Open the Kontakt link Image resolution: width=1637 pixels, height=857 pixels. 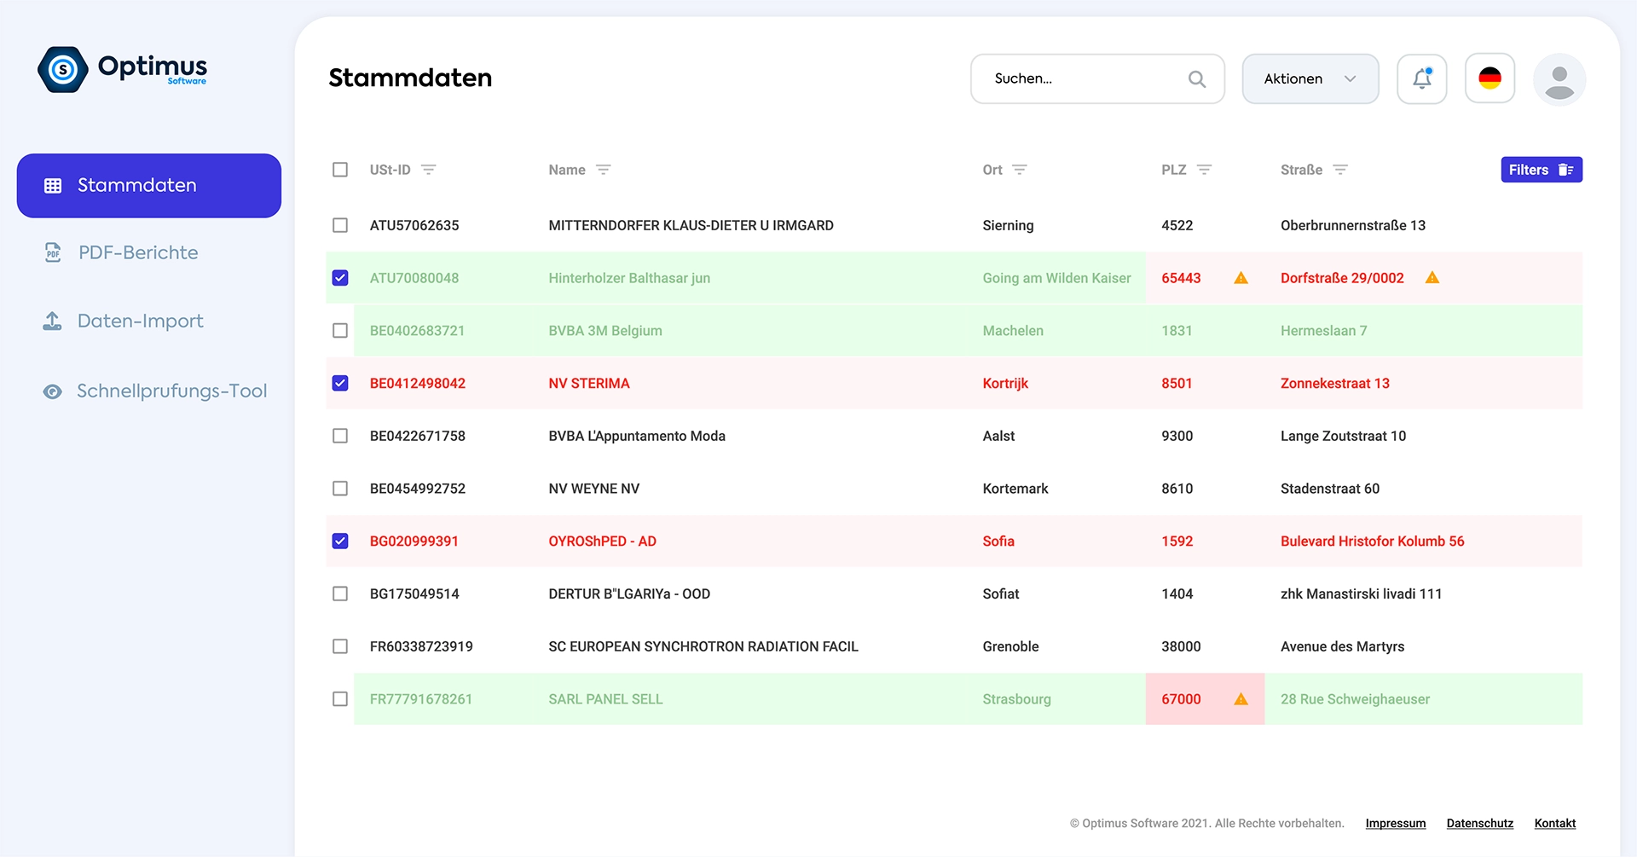tap(1555, 823)
